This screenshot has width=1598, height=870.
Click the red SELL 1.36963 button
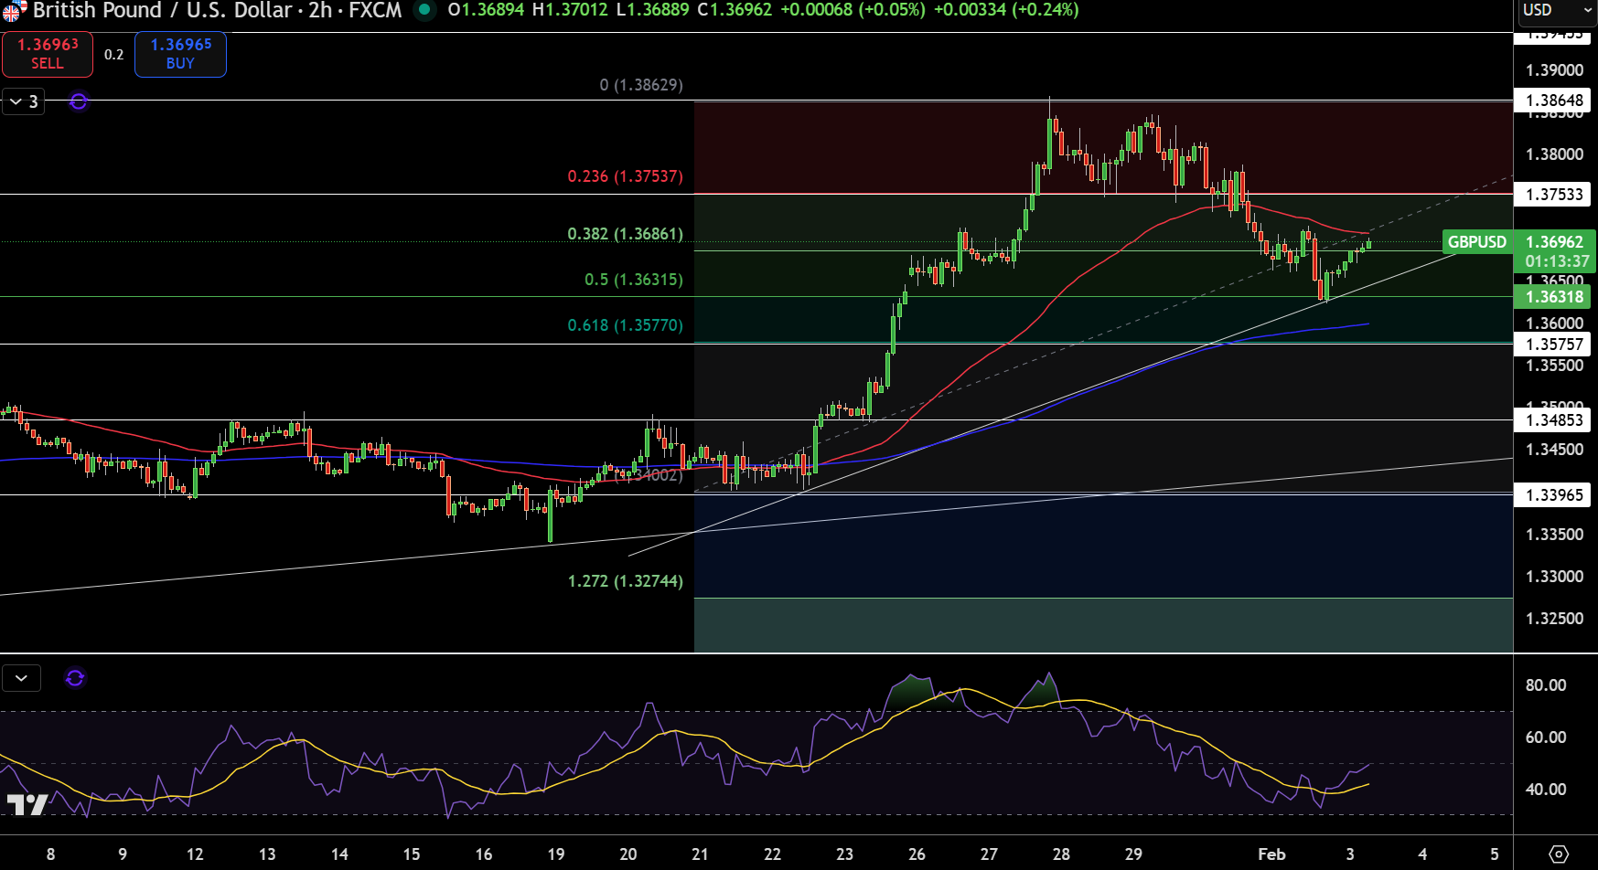click(48, 54)
